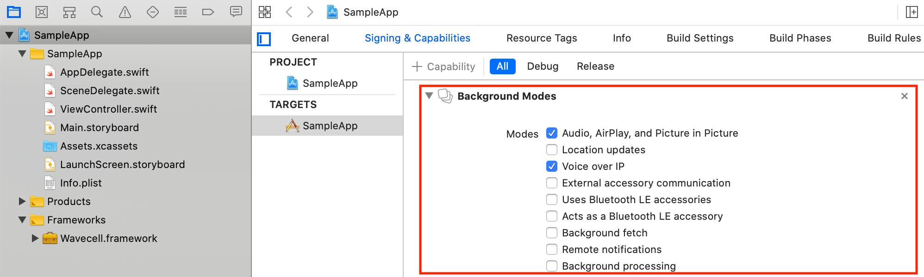Filter capabilities by Debug
The width and height of the screenshot is (924, 277).
point(543,66)
